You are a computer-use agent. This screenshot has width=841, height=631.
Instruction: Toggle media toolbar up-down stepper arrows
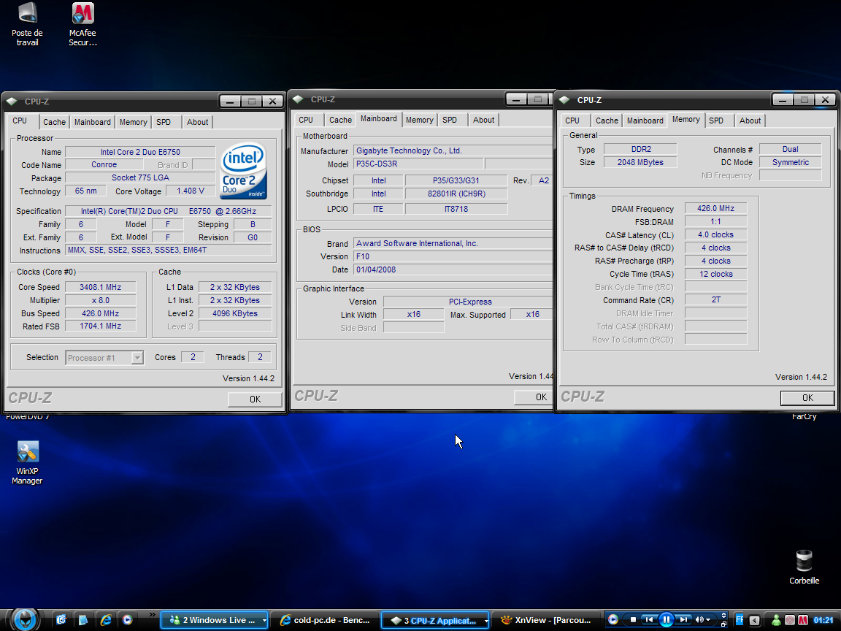[723, 615]
